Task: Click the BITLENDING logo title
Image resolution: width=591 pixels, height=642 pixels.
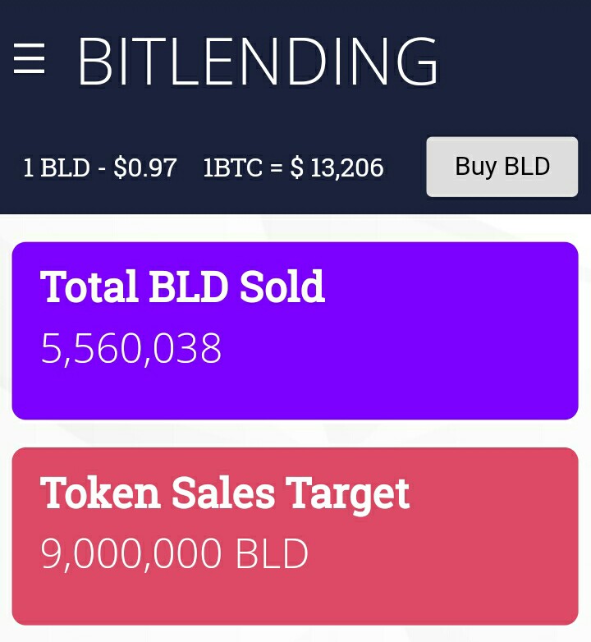Action: click(259, 62)
